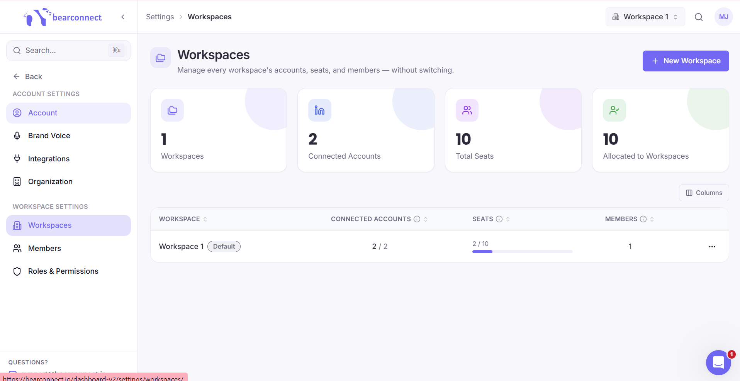Open Workspace 1 row actions menu
The image size is (740, 381).
pos(712,247)
